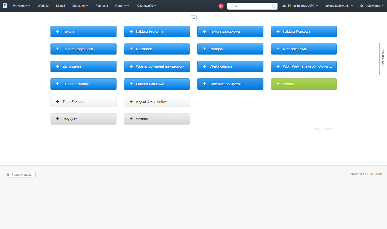The height and width of the screenshot is (229, 387).
Task: Expand the faktury.testowanie account menu
Action: click(339, 6)
